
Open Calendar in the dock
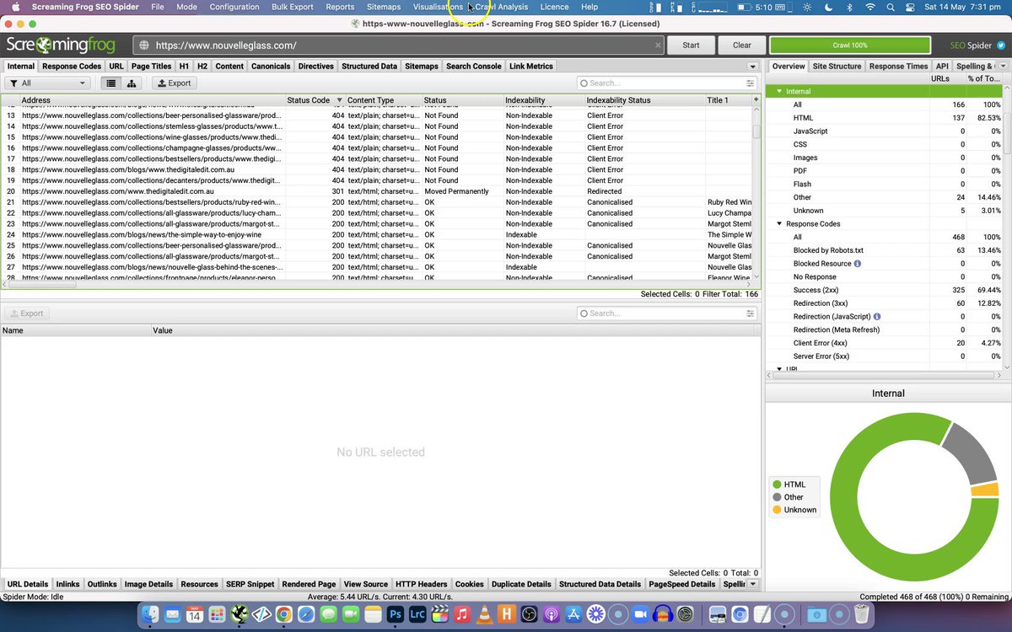(x=195, y=615)
